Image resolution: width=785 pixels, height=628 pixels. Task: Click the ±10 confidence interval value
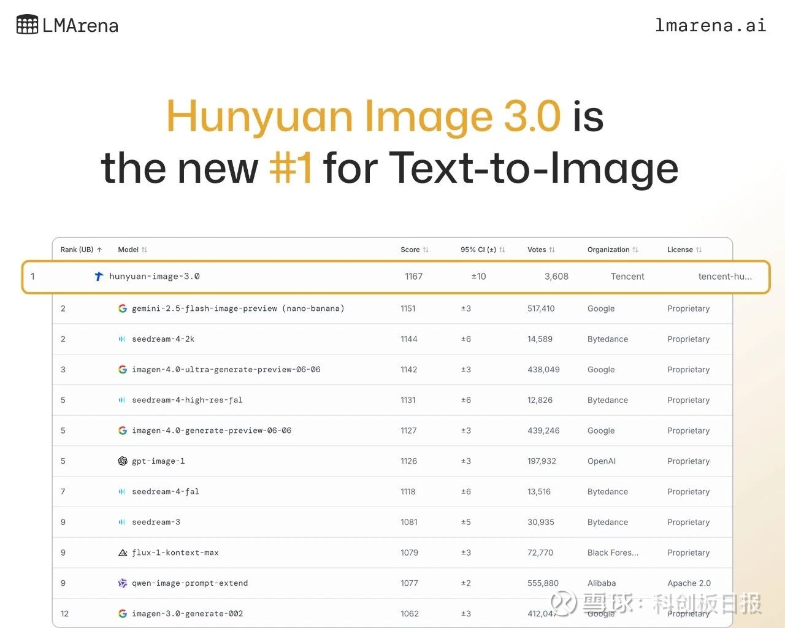coord(478,277)
